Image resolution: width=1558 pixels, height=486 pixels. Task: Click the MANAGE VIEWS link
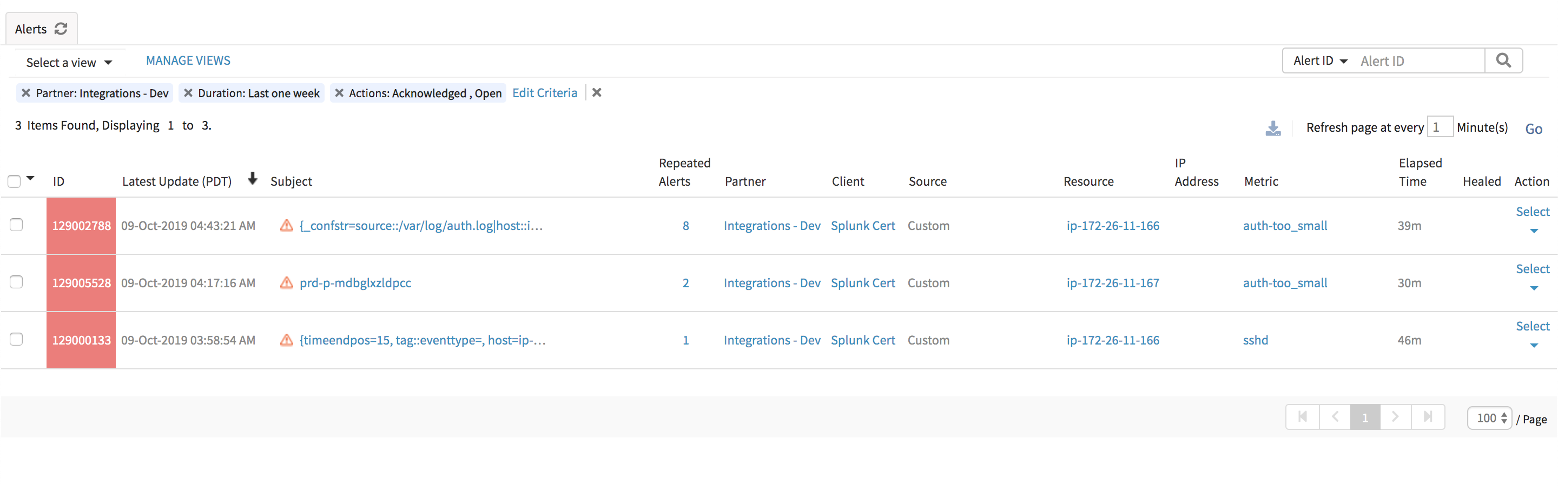(188, 60)
